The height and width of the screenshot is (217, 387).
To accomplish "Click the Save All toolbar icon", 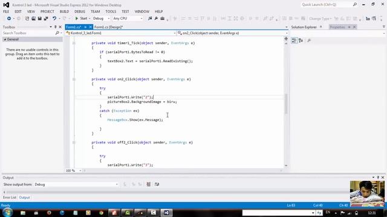I will (46, 19).
